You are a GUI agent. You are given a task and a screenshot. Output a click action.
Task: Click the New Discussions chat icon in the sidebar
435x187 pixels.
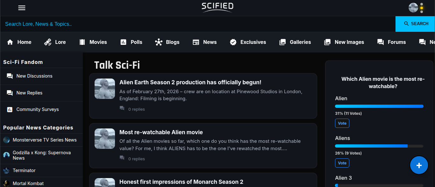9,76
